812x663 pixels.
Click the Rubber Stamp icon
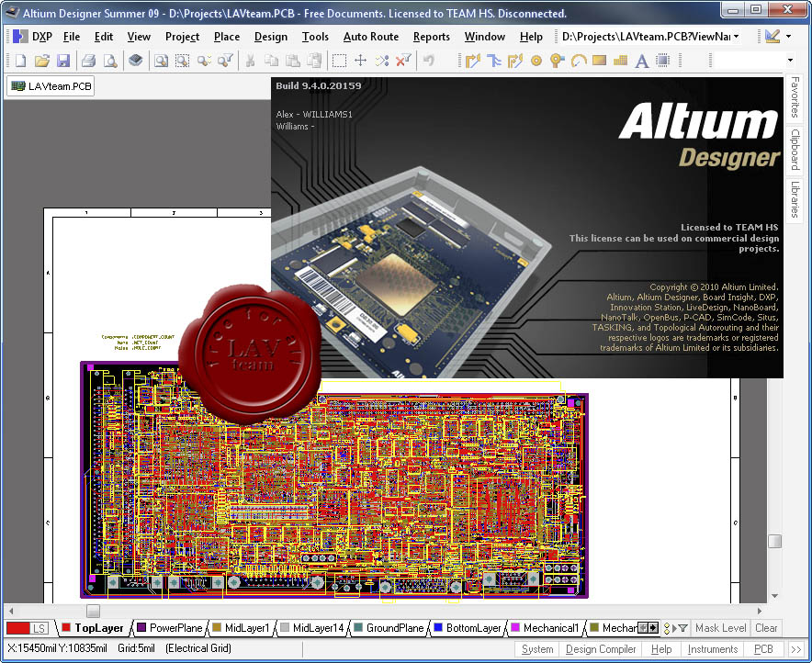[314, 62]
